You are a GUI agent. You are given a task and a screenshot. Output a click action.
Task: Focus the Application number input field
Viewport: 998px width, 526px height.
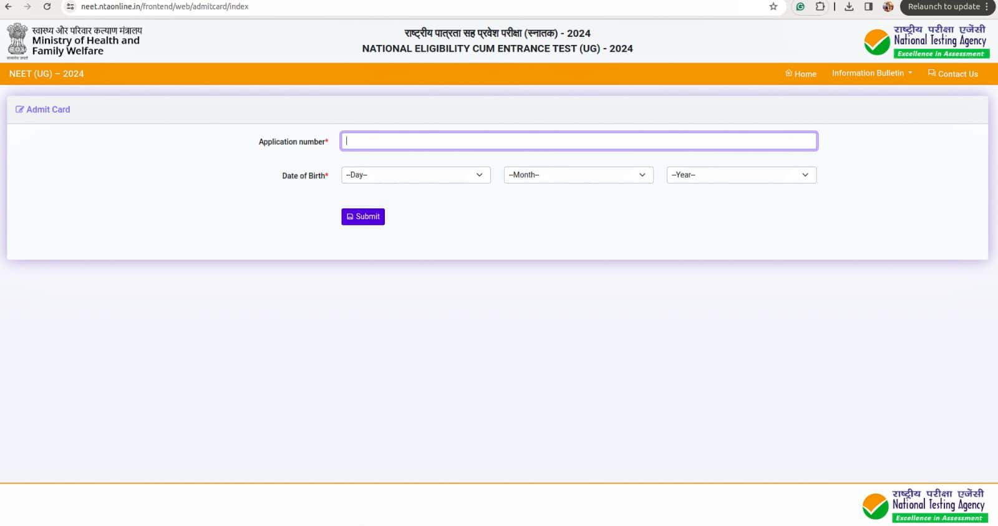(x=579, y=141)
